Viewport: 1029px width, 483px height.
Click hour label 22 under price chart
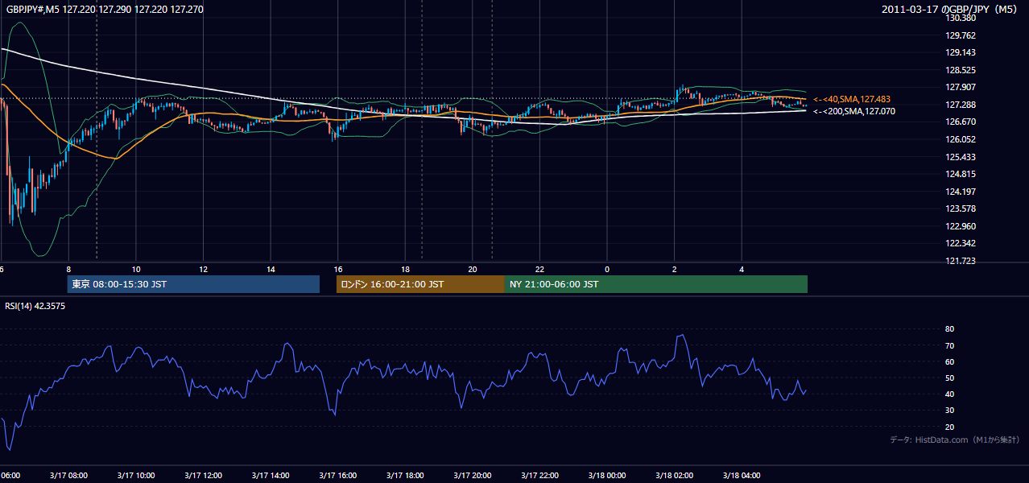pyautogui.click(x=540, y=269)
